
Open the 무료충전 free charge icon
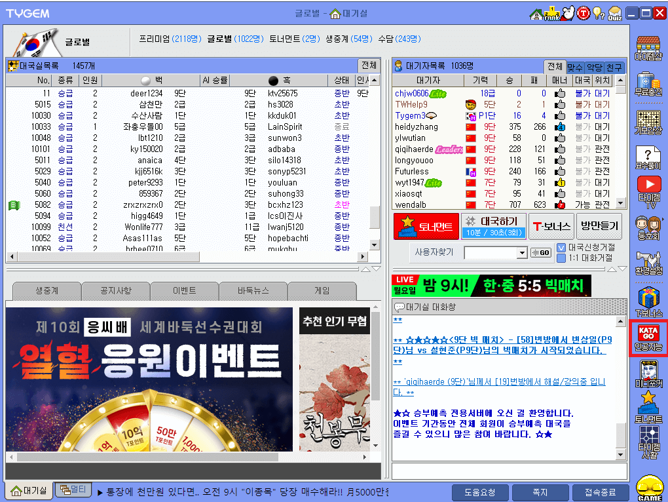click(x=648, y=84)
